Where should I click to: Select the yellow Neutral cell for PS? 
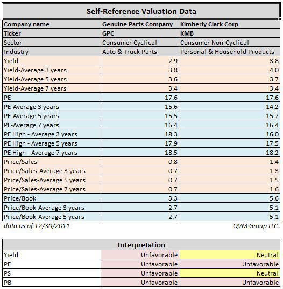pyautogui.click(x=230, y=273)
